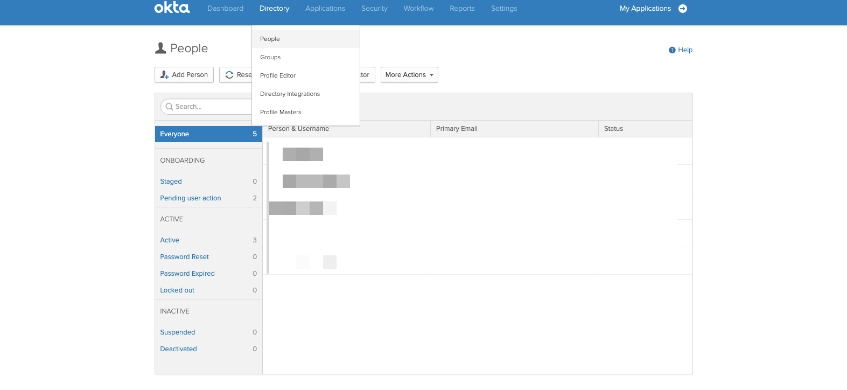This screenshot has height=390, width=847.
Task: Click the Add Person icon
Action: point(165,75)
